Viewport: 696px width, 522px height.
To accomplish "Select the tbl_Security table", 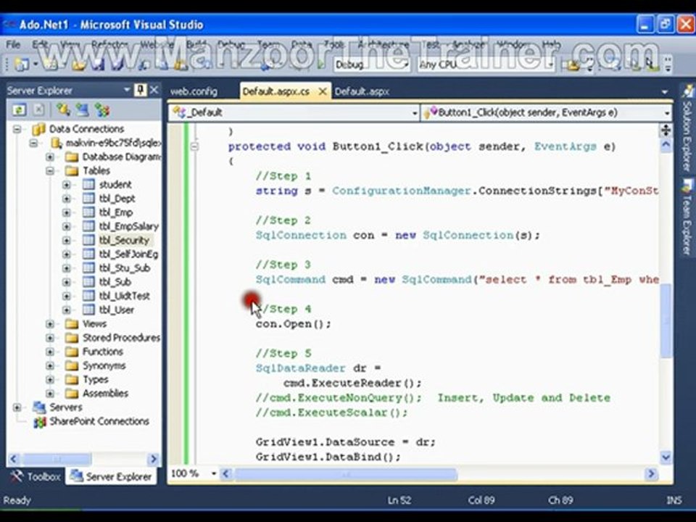I will [124, 240].
